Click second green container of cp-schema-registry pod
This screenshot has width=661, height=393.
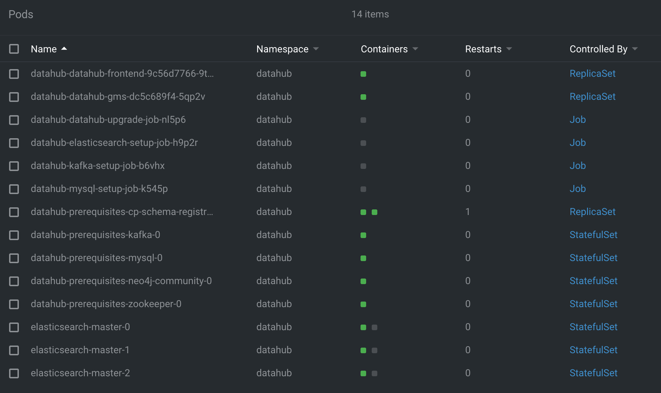click(375, 212)
